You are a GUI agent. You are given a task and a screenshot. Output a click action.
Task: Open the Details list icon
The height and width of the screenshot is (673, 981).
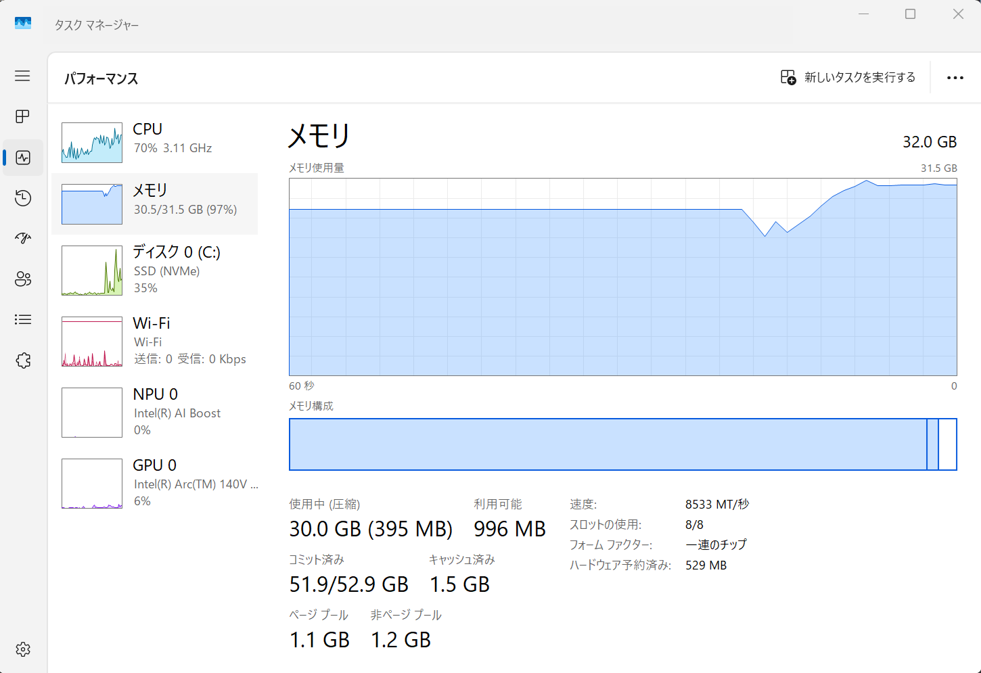click(23, 319)
